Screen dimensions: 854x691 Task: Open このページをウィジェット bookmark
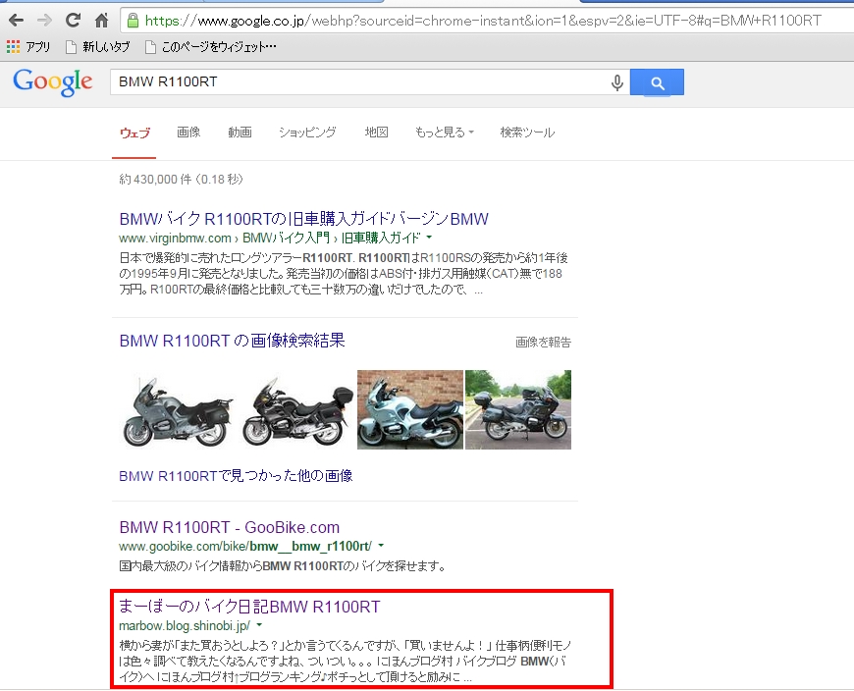tap(211, 47)
